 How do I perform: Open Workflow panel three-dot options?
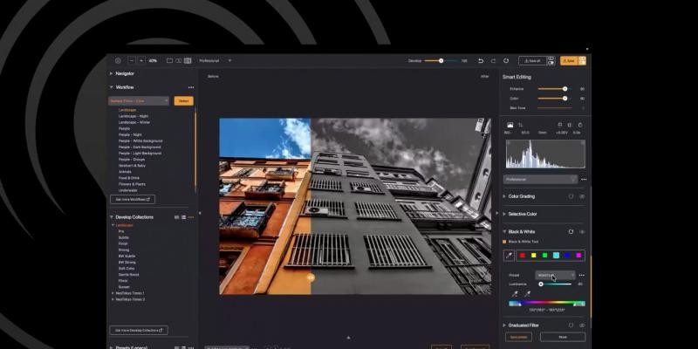pos(191,87)
